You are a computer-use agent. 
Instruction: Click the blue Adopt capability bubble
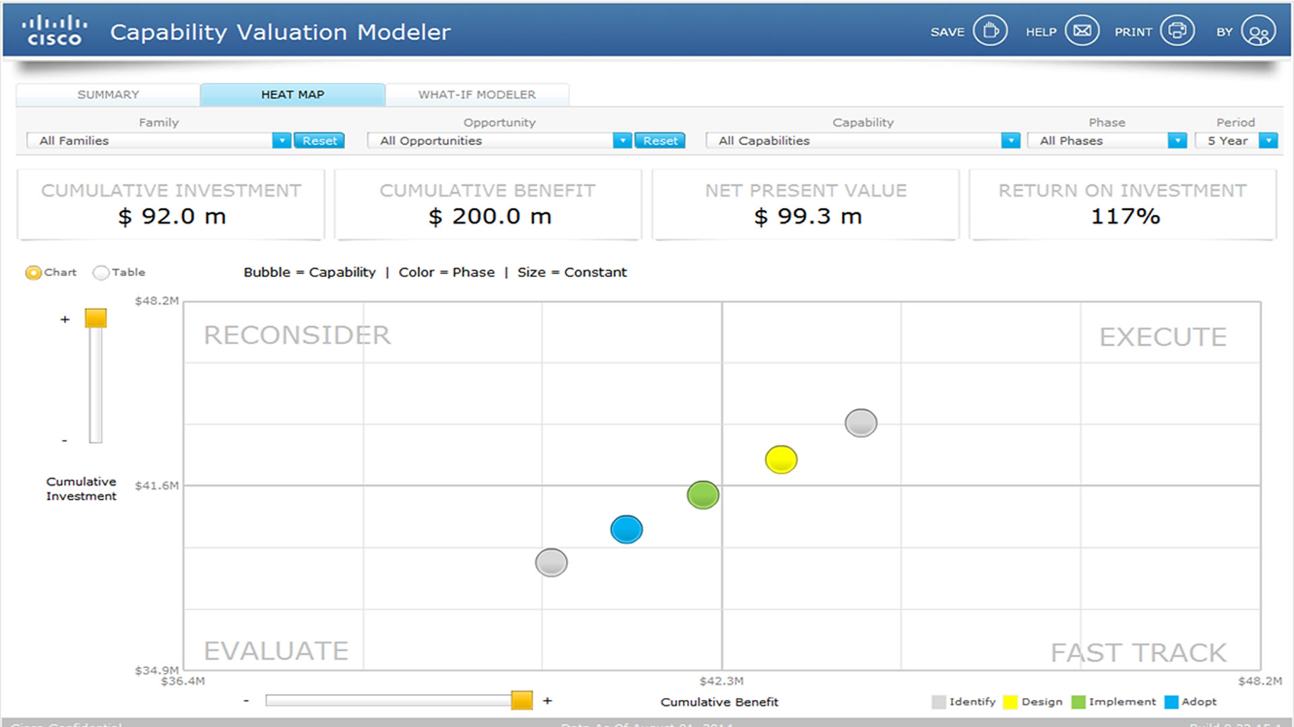(625, 529)
